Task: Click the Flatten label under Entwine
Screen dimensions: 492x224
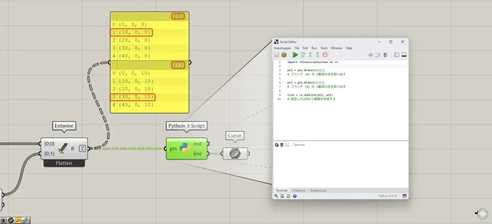Action: (64, 163)
